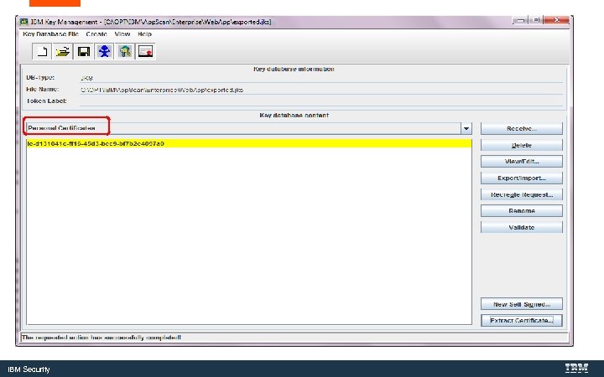
Task: Click the View/Edit... button
Action: tap(522, 162)
